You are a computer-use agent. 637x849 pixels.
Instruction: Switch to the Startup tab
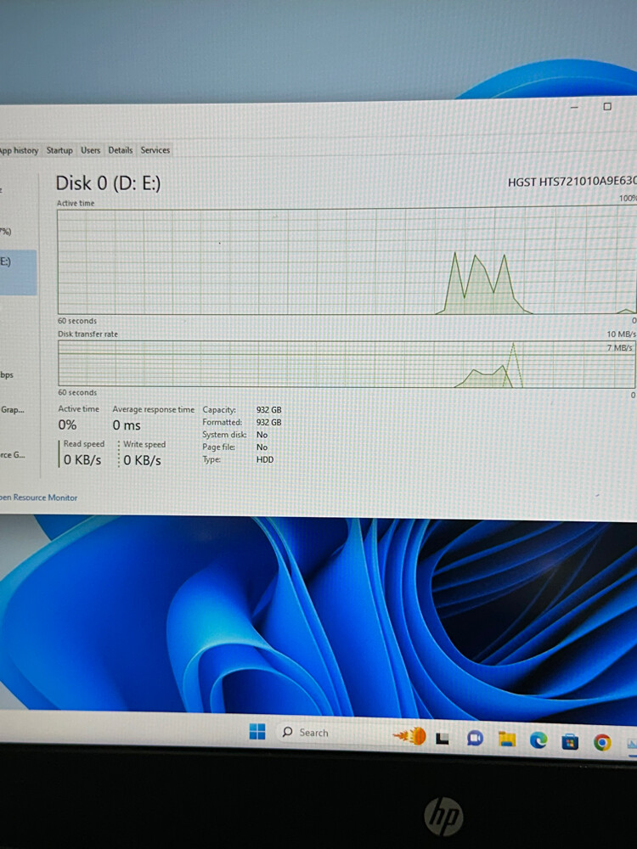click(x=59, y=150)
